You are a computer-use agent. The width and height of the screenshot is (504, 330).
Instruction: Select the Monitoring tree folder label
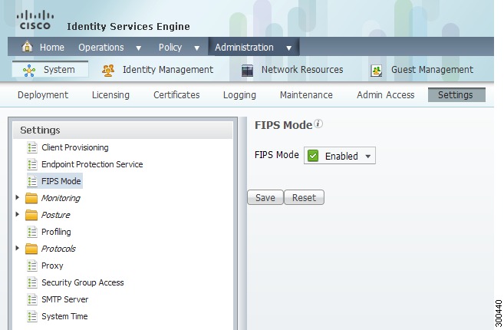pyautogui.click(x=61, y=198)
